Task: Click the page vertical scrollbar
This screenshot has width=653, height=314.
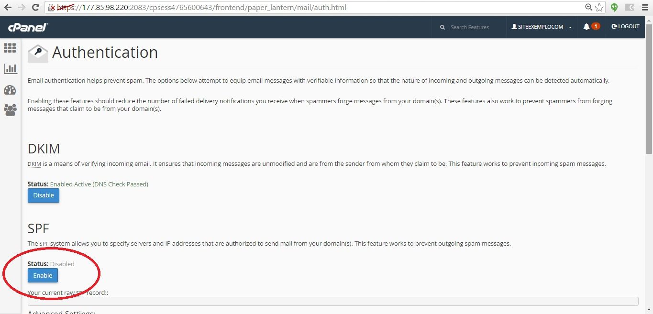Action: pos(649,96)
